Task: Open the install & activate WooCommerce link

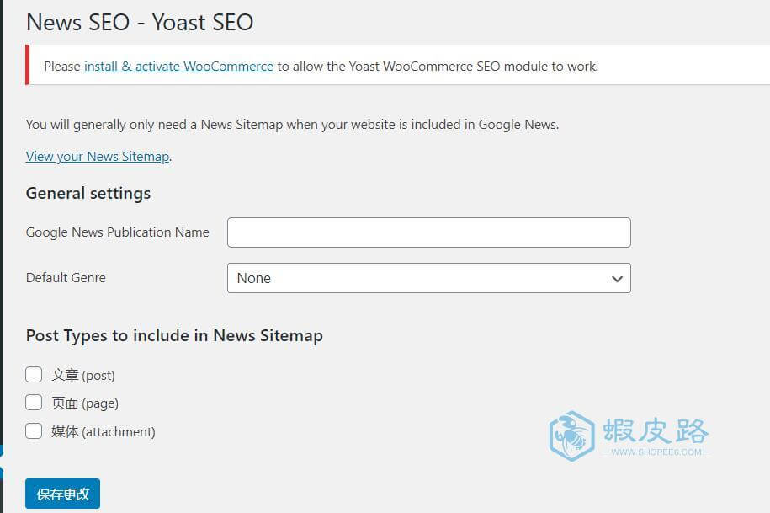Action: click(178, 67)
